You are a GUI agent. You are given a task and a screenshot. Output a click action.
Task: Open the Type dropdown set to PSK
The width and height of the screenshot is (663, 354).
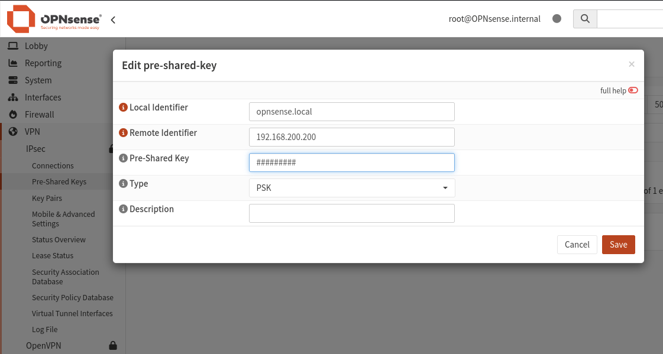pos(352,188)
